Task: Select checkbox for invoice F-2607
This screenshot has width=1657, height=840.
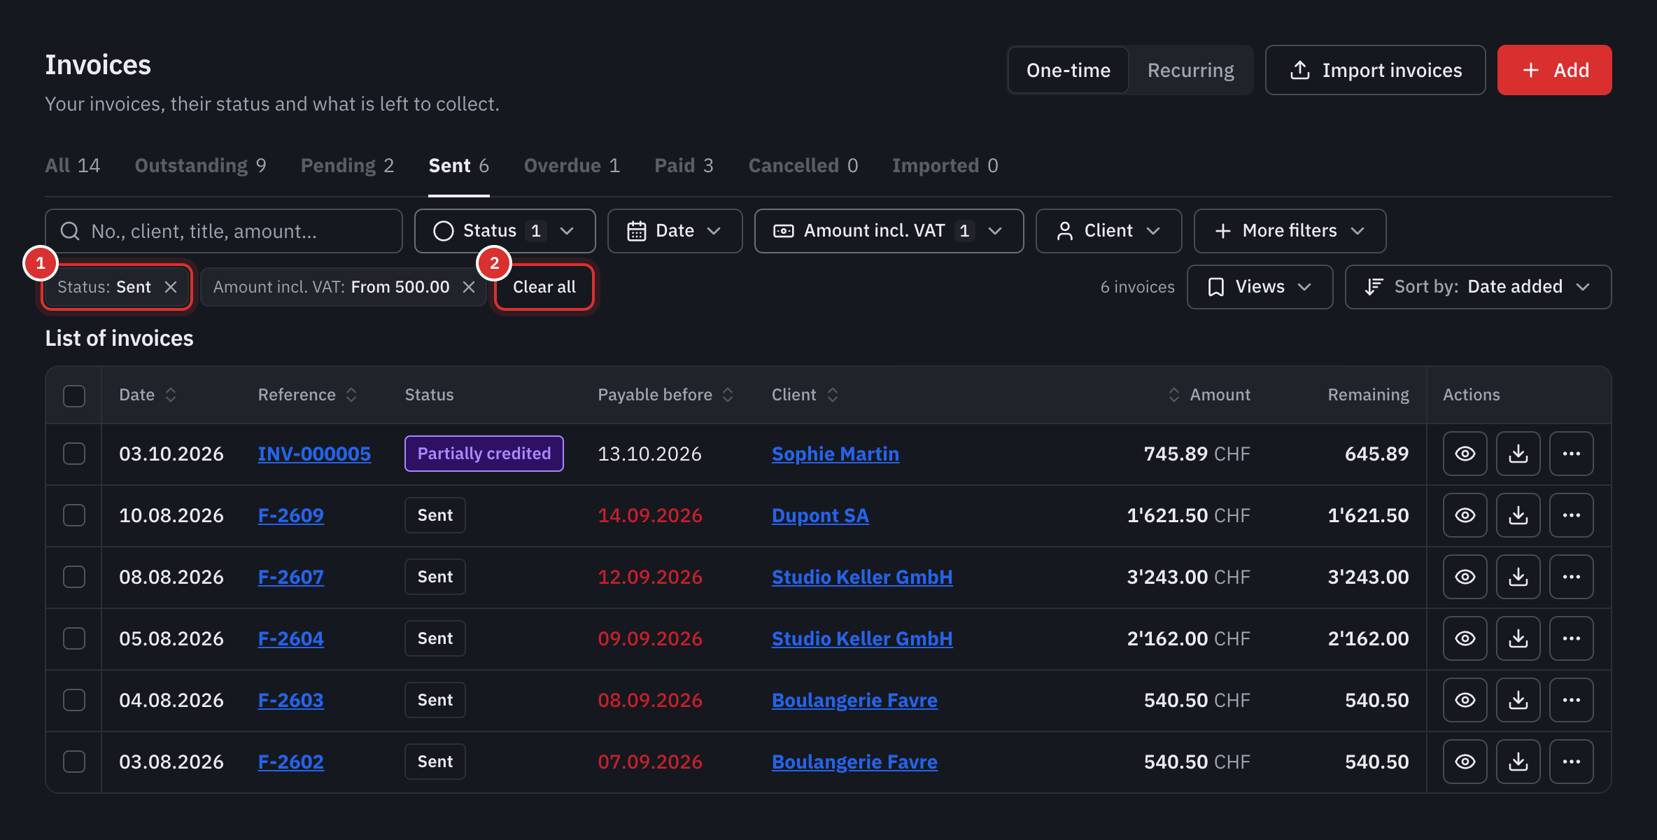Action: pos(74,577)
